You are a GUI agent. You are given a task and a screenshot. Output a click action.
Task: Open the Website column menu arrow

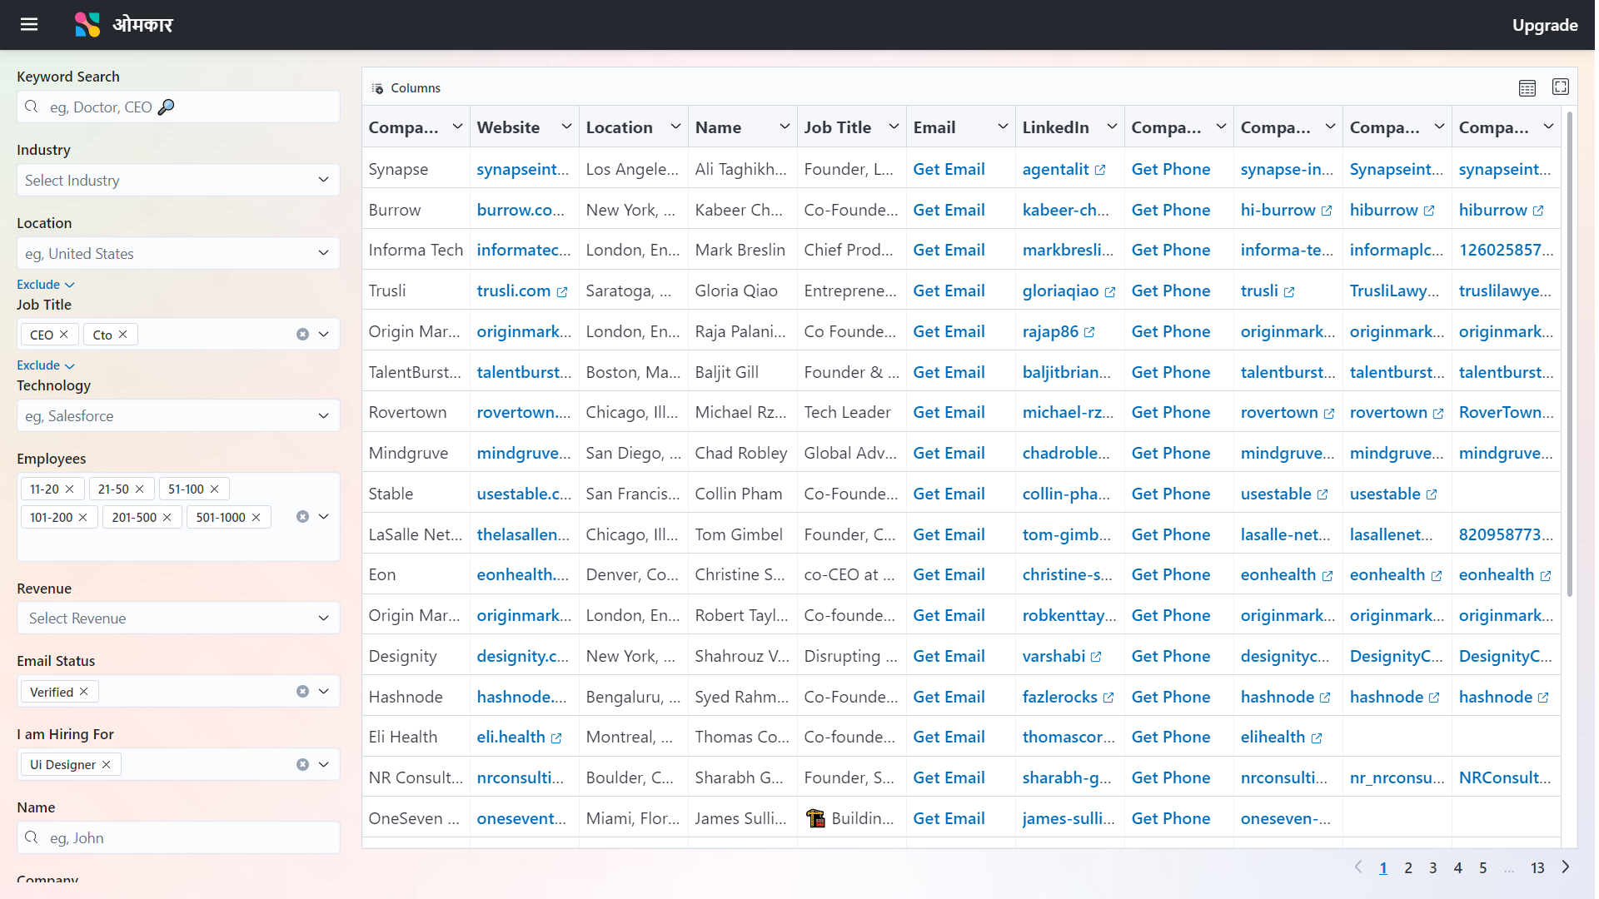point(566,127)
